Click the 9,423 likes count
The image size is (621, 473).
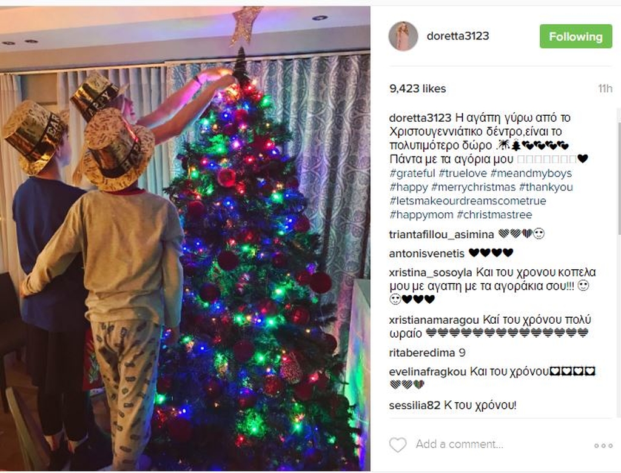[417, 89]
